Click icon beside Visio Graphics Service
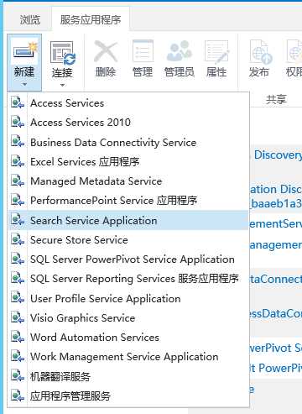302x414 pixels. coord(18,317)
